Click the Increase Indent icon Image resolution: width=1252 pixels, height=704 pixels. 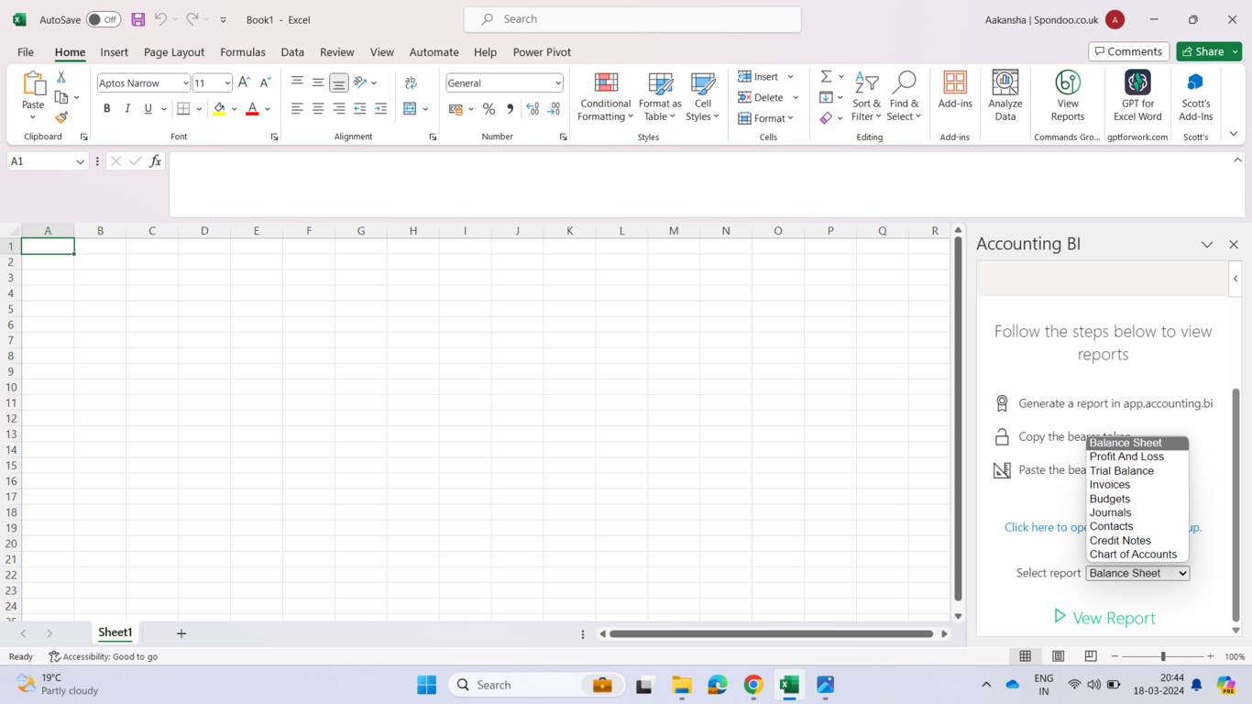click(x=381, y=109)
